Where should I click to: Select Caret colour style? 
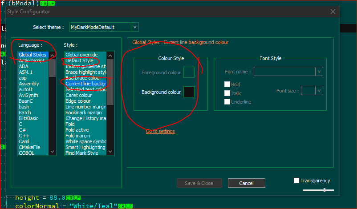pyautogui.click(x=85, y=95)
